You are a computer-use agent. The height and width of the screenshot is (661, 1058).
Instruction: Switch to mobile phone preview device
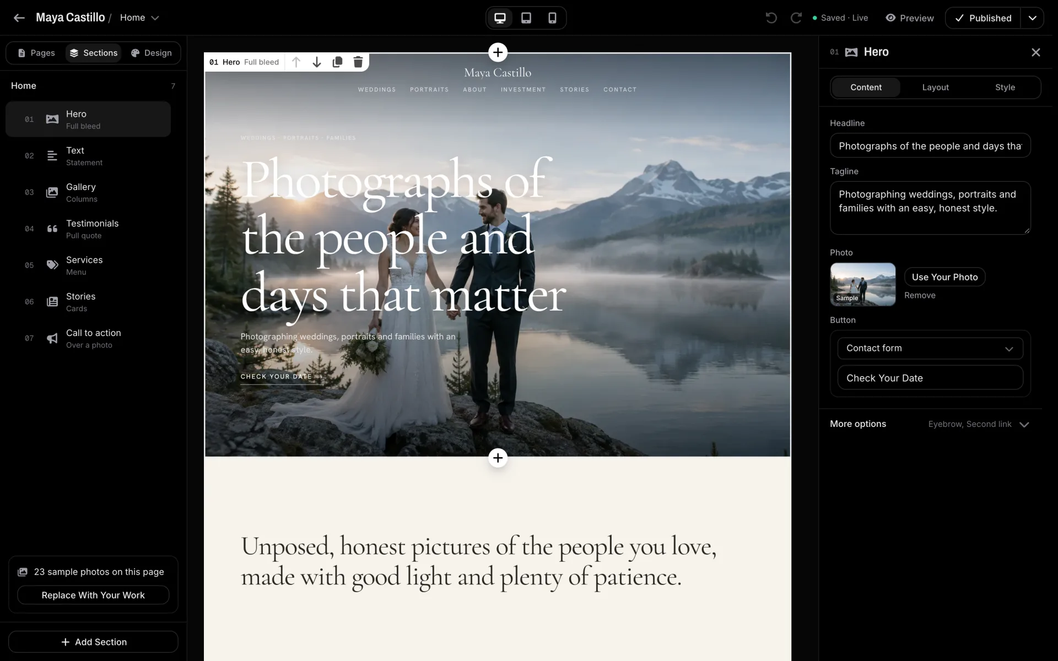coord(552,18)
